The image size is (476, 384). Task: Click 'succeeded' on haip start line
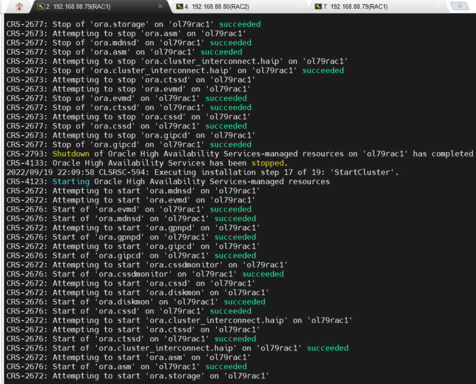click(328, 348)
